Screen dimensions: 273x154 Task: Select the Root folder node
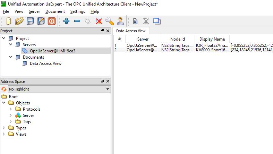click(13, 96)
